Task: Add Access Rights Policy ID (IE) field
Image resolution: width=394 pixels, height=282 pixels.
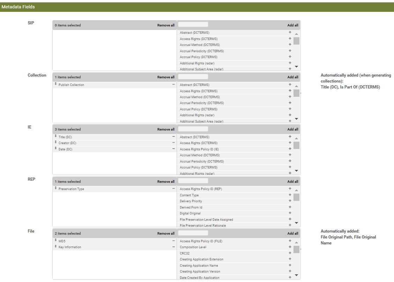Action: click(290, 149)
